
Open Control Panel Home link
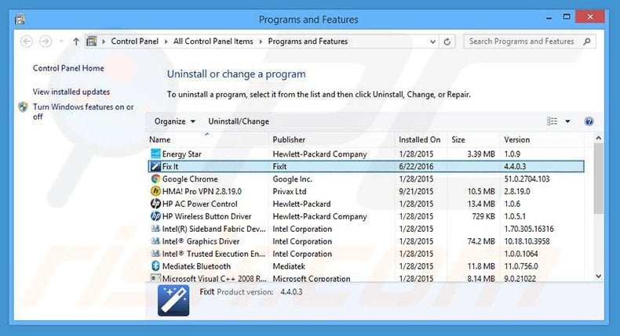click(x=68, y=68)
